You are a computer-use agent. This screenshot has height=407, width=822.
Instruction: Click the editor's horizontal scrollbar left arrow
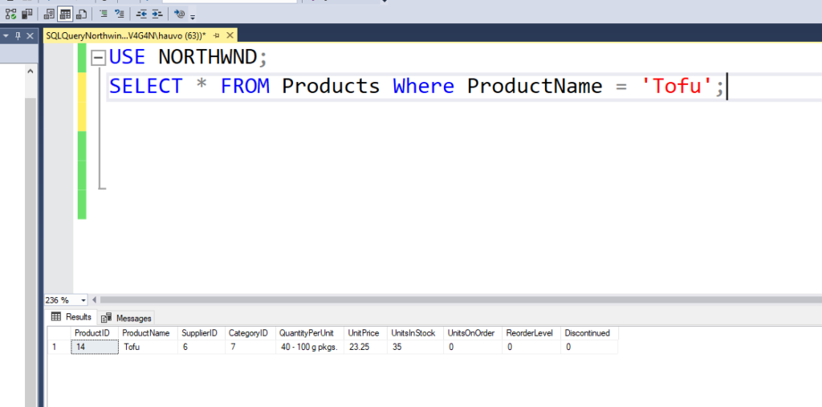coord(95,299)
